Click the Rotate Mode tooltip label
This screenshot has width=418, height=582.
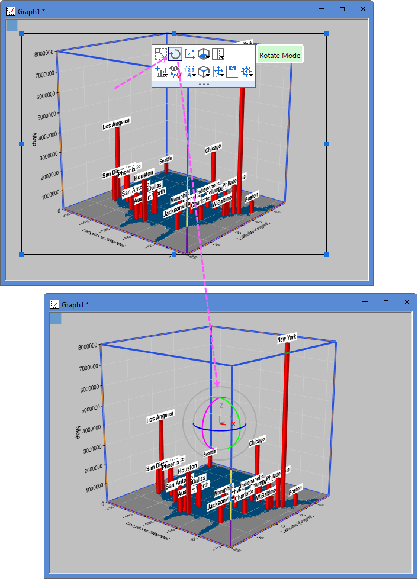click(279, 55)
